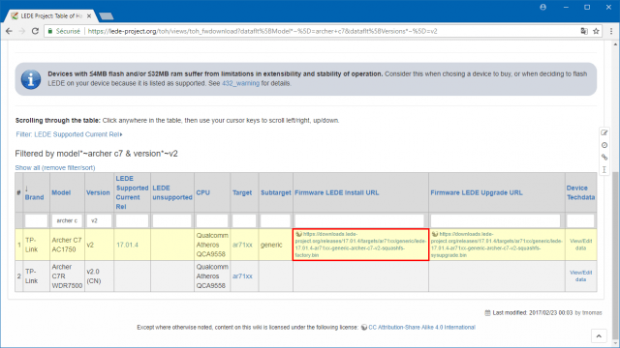
Task: Click Model filter field containing archer c
Action: click(x=67, y=220)
